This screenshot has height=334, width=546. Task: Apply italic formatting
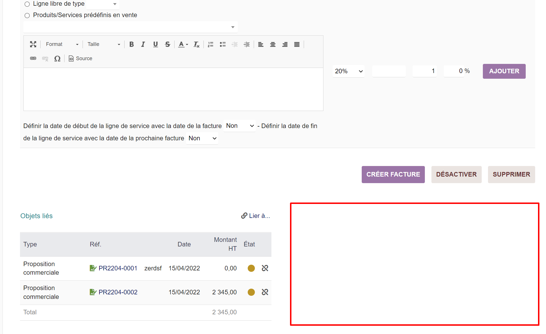(x=143, y=44)
